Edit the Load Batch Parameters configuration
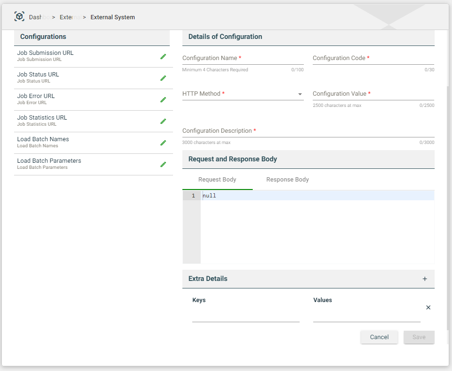Image resolution: width=452 pixels, height=371 pixels. (x=163, y=164)
